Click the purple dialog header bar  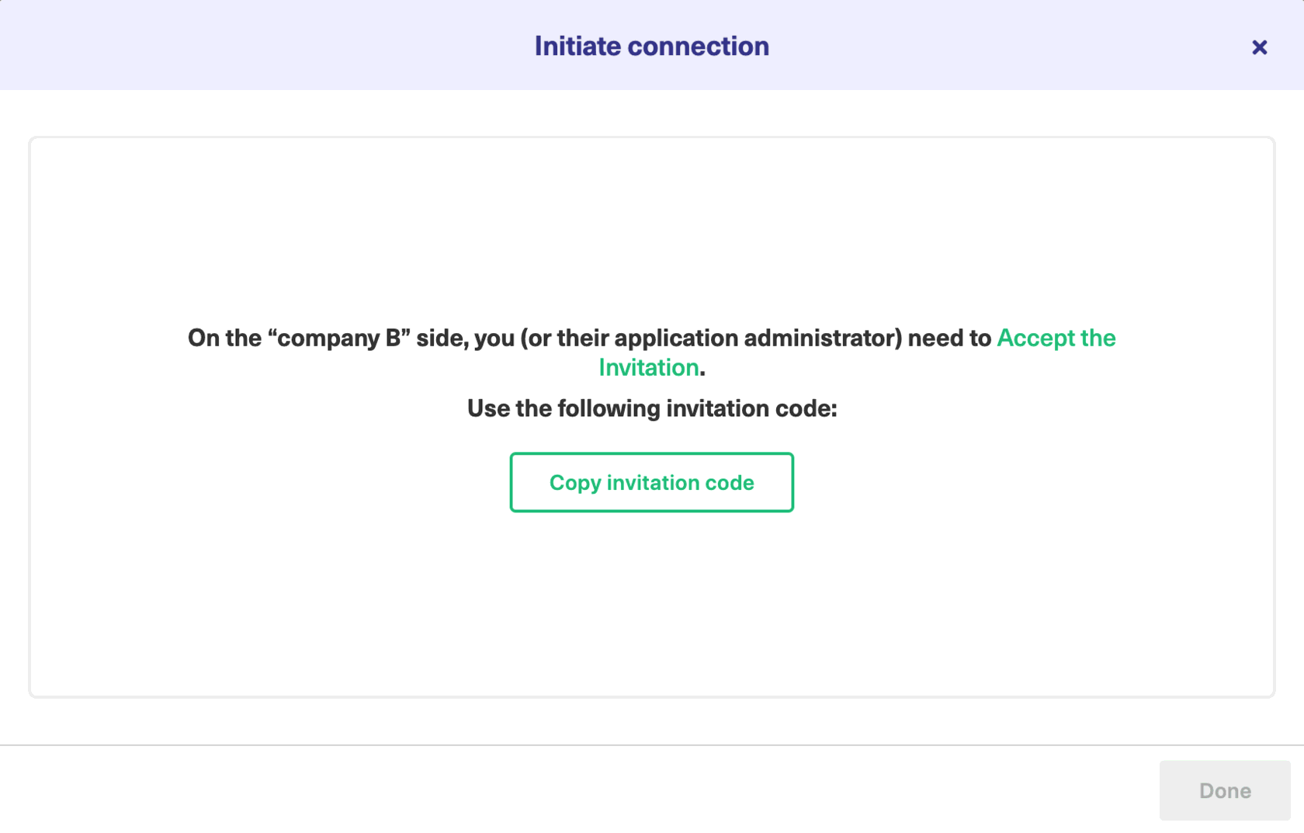[310, 45]
